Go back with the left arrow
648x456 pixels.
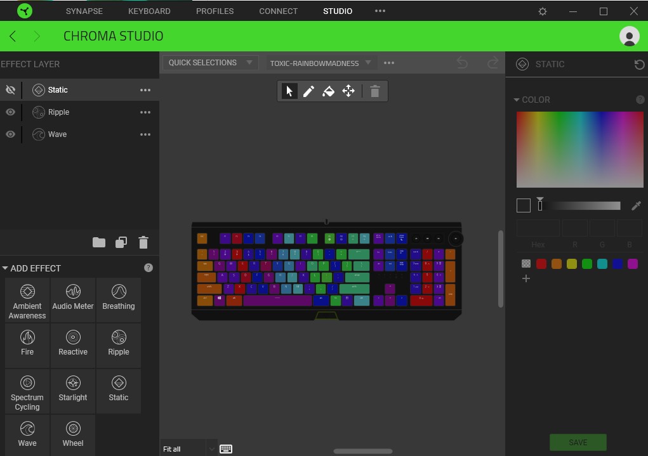[13, 36]
